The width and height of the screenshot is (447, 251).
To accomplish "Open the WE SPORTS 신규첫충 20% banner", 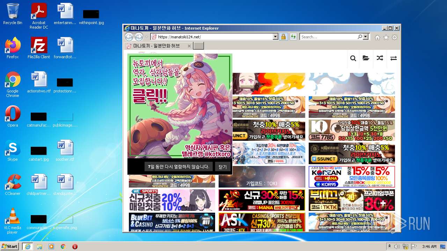I will 172,200.
